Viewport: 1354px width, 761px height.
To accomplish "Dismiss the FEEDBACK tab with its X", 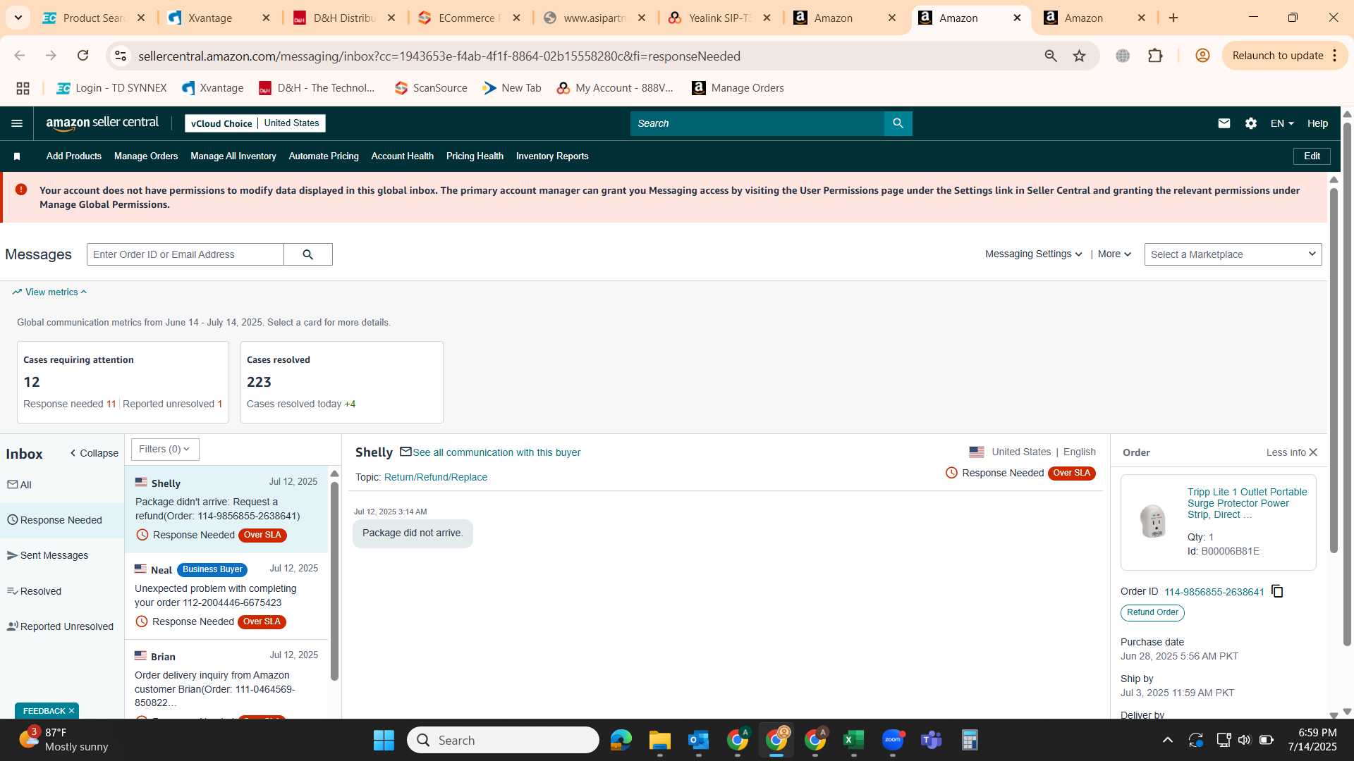I will (x=71, y=711).
